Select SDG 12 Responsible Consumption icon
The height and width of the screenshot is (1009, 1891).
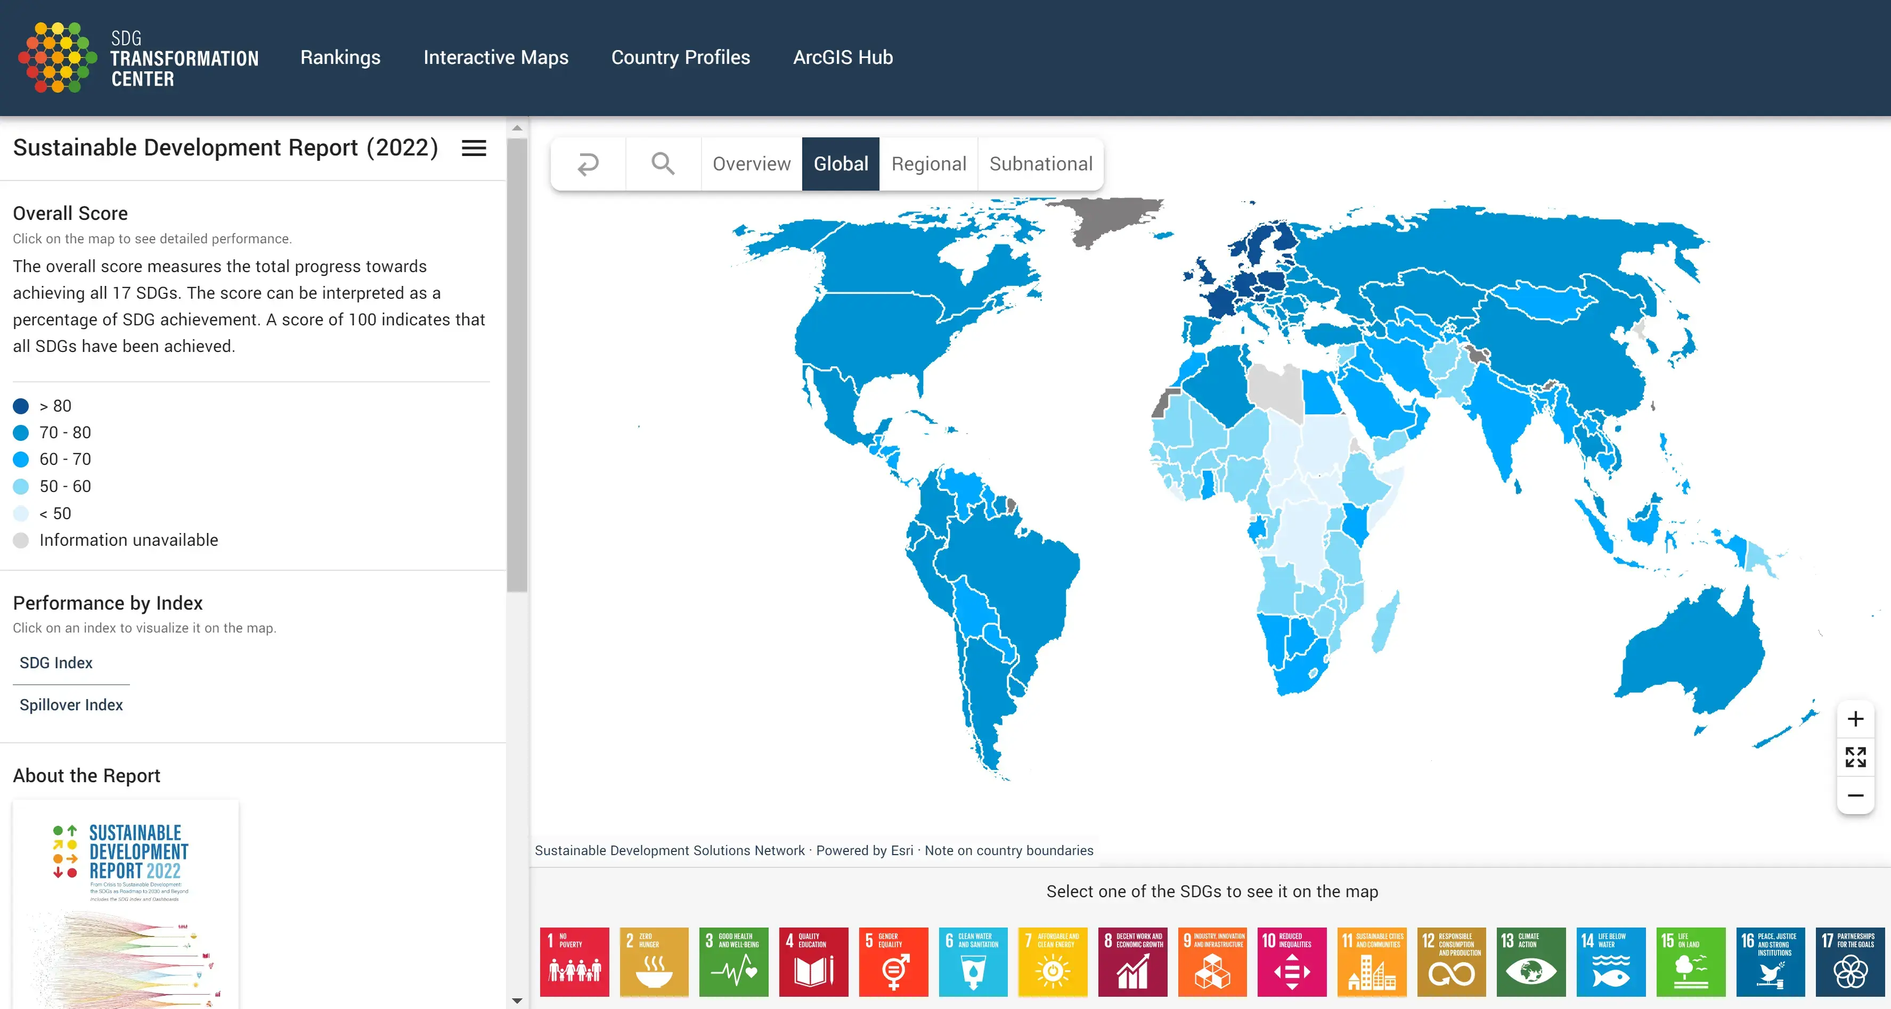tap(1452, 961)
